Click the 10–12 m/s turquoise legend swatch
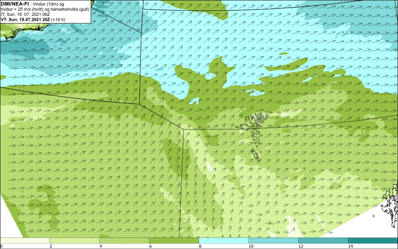The image size is (398, 249). (274, 241)
